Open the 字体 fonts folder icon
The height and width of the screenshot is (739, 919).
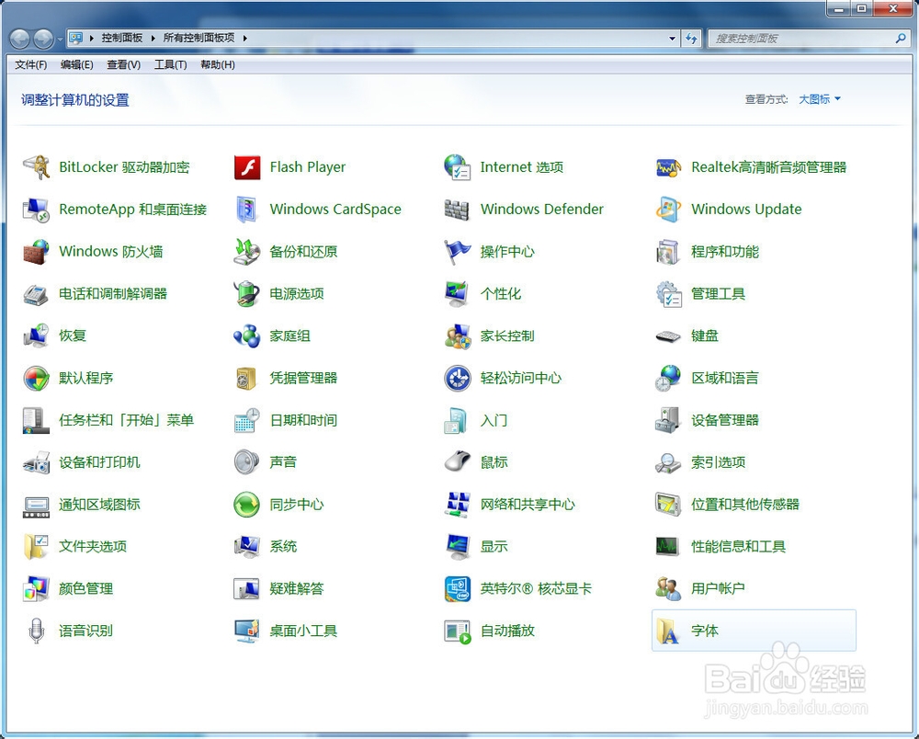(668, 631)
